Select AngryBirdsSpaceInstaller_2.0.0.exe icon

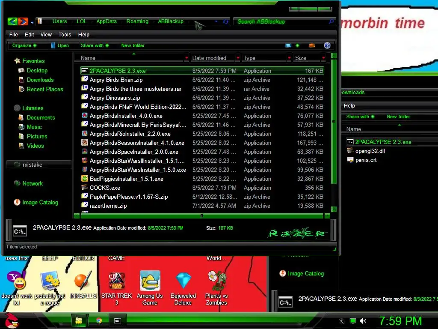pos(84,151)
